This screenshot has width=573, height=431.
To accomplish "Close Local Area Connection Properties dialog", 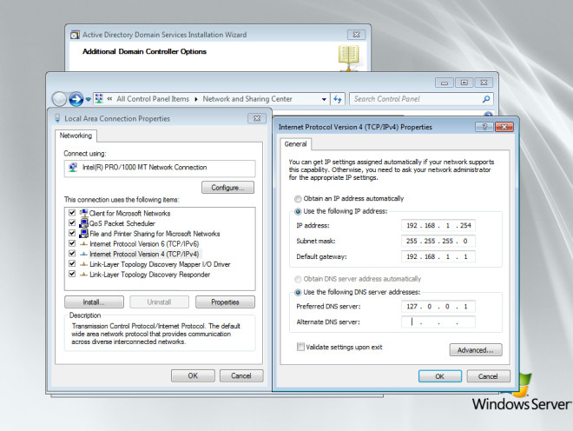I will pyautogui.click(x=257, y=118).
